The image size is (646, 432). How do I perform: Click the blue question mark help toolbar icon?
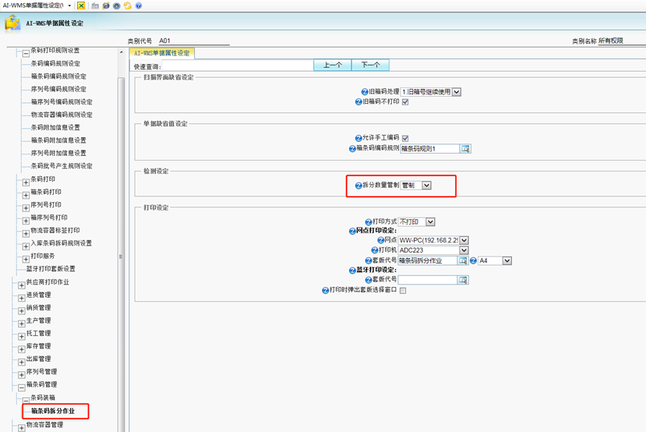click(139, 5)
